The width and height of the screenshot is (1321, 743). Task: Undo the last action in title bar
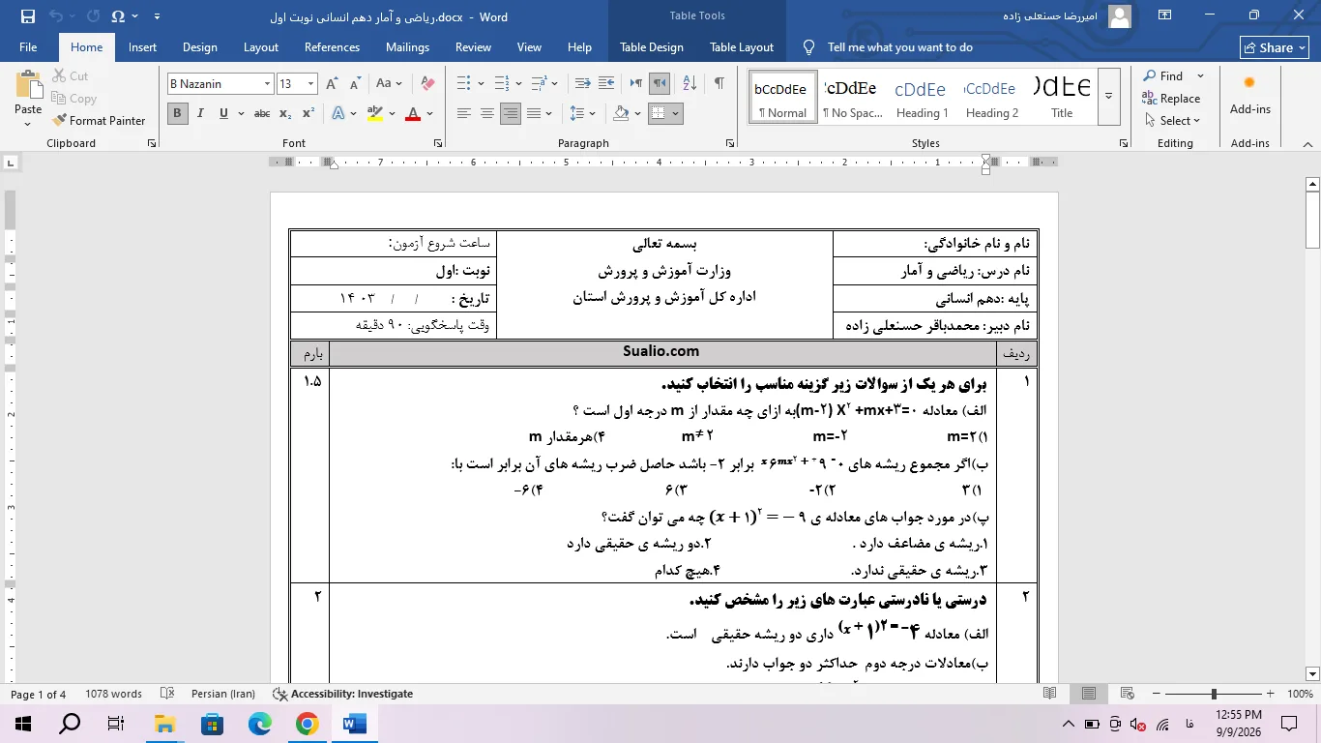click(x=56, y=16)
